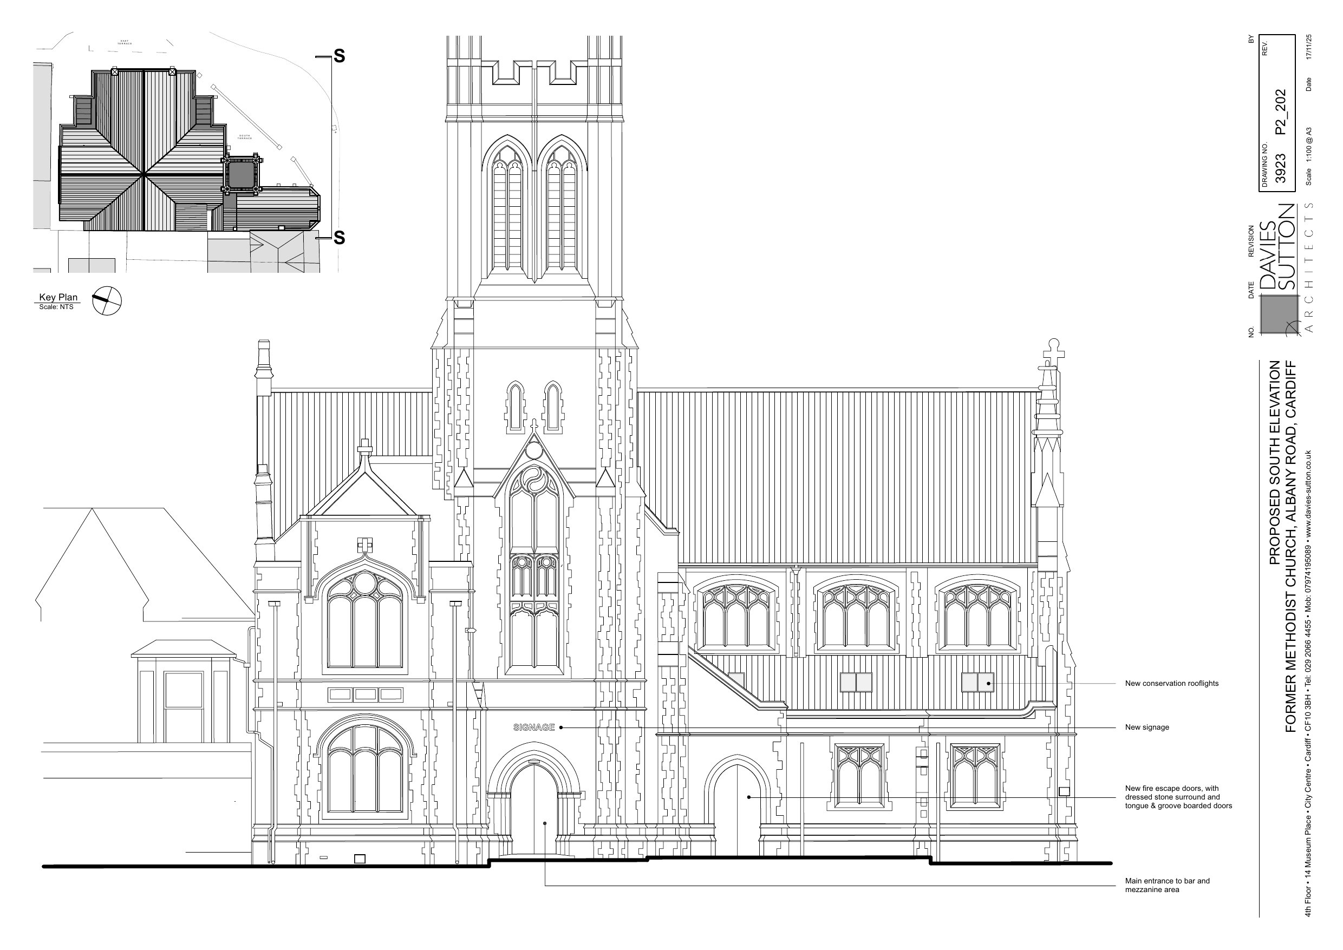Viewport: 1343px width, 950px height.
Task: Click the lower S section marker
Action: coord(340,238)
